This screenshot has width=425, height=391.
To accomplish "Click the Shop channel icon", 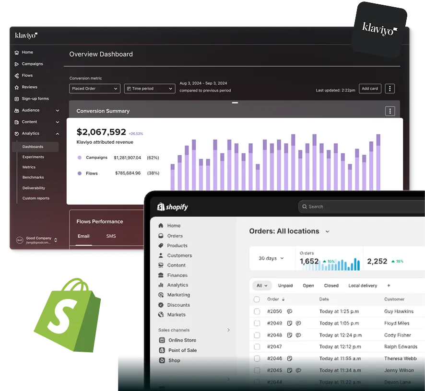I will click(162, 360).
